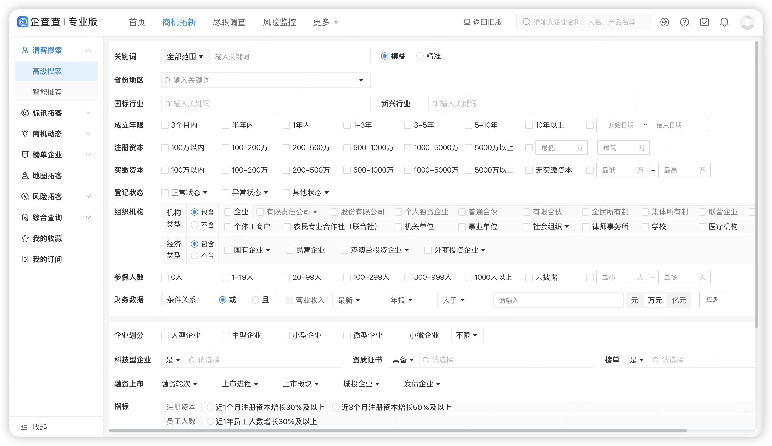Click the 我的收藏 star icon

click(x=25, y=238)
